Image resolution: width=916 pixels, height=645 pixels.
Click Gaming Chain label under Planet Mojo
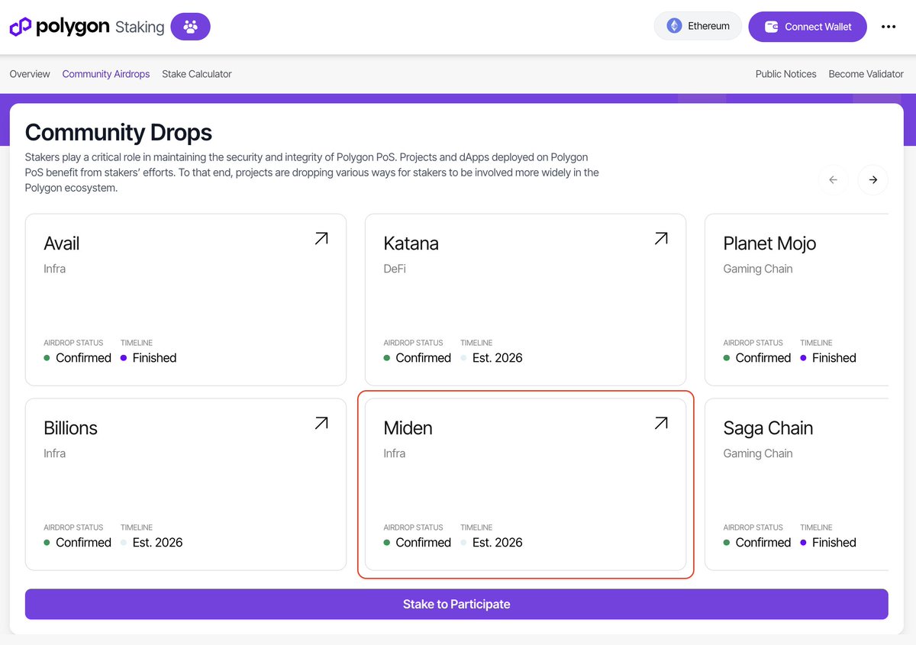click(x=758, y=269)
